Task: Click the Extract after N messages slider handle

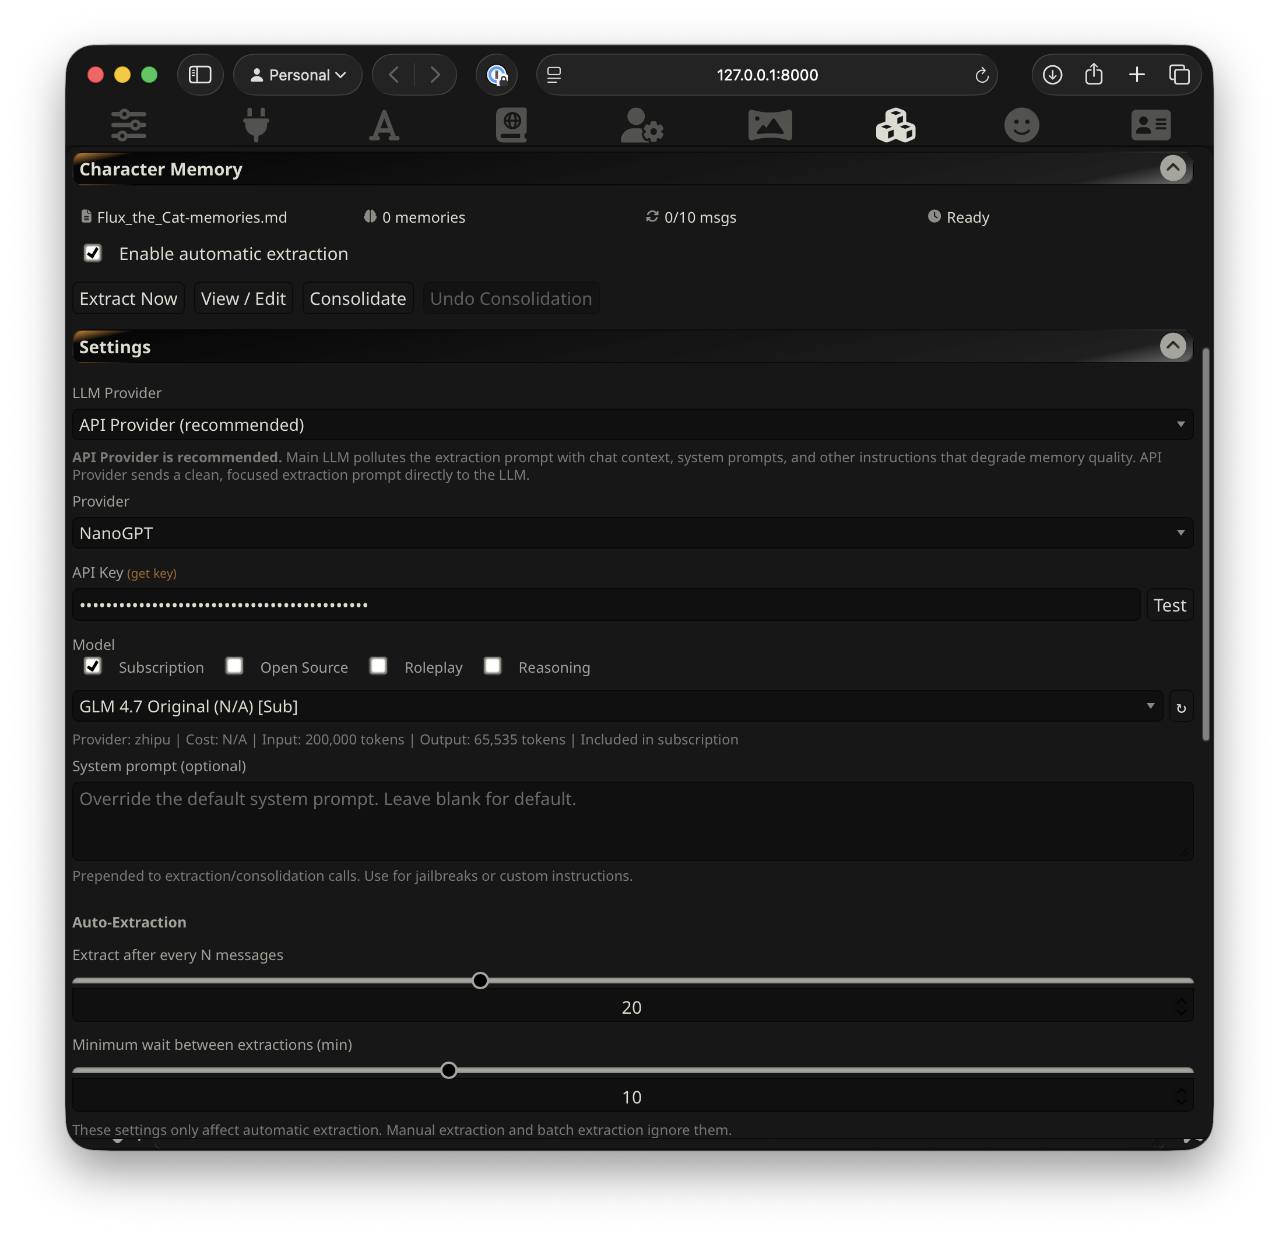Action: tap(480, 981)
